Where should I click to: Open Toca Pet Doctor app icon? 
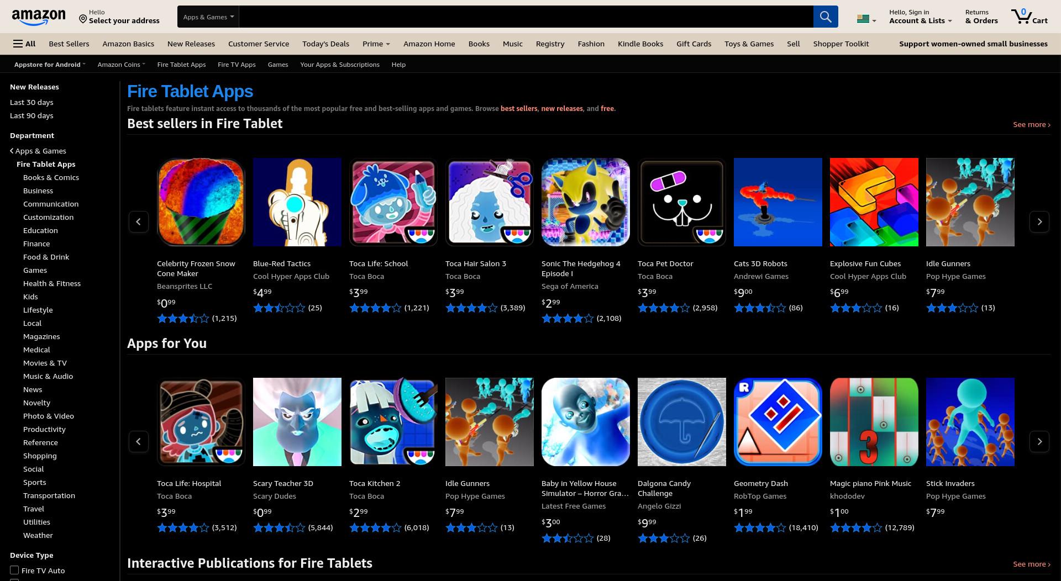(682, 202)
